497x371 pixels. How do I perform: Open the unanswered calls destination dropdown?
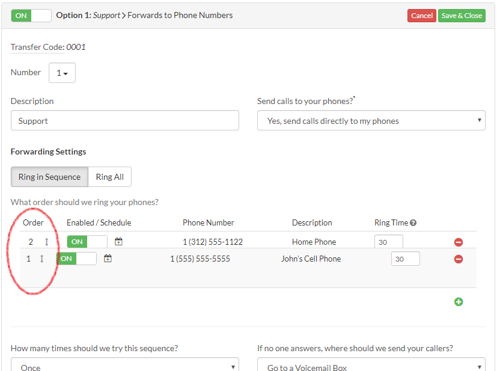click(371, 366)
